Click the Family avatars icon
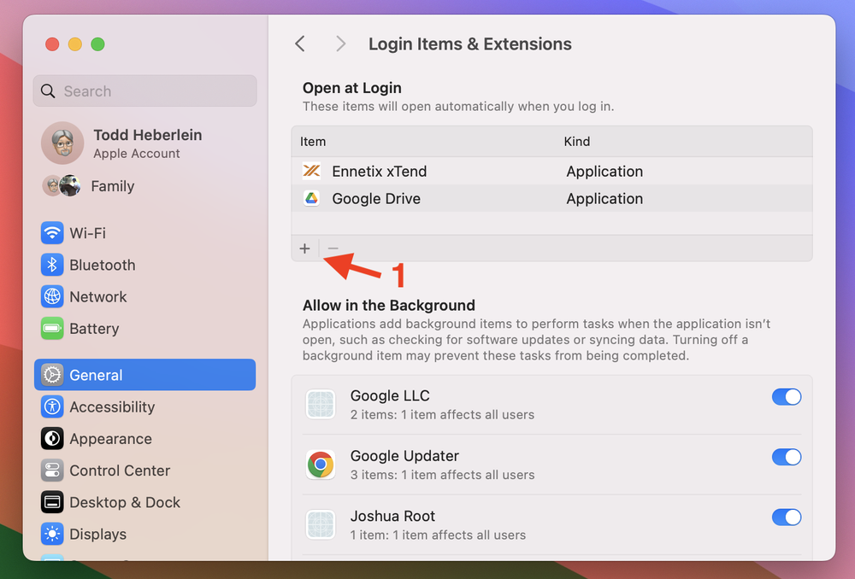The image size is (855, 579). (x=62, y=185)
